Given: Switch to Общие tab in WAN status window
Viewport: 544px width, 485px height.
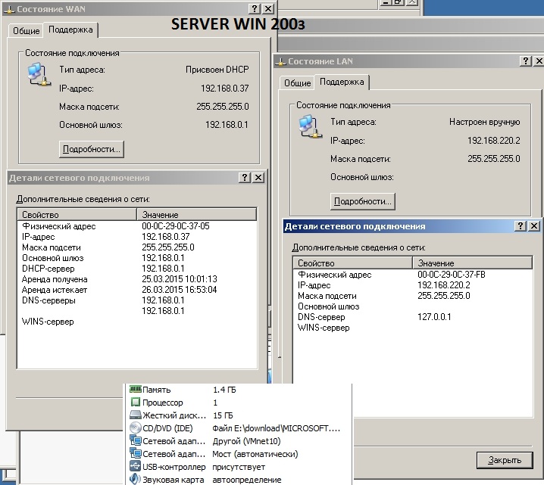Looking at the screenshot, I should click(x=26, y=31).
